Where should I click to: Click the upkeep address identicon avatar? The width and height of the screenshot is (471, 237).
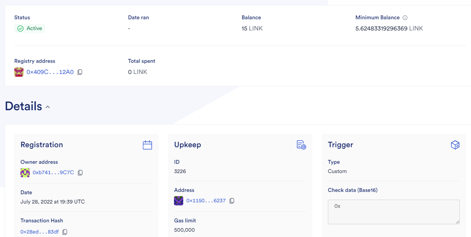[x=179, y=201]
